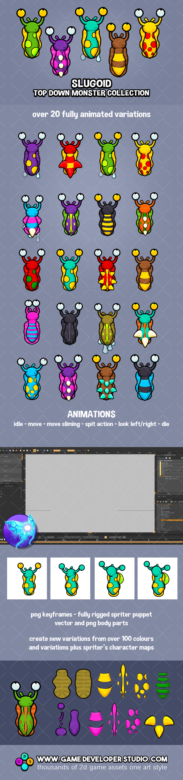Select the olive green dripping slug
183x780 pixels.
(107, 328)
